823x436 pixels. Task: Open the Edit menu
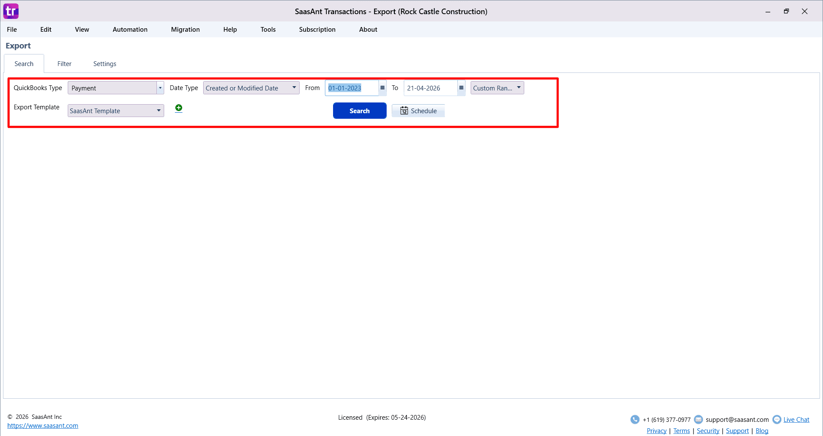tap(46, 30)
